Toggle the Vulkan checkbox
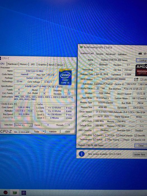The image size is (147, 196). [x=95, y=139]
